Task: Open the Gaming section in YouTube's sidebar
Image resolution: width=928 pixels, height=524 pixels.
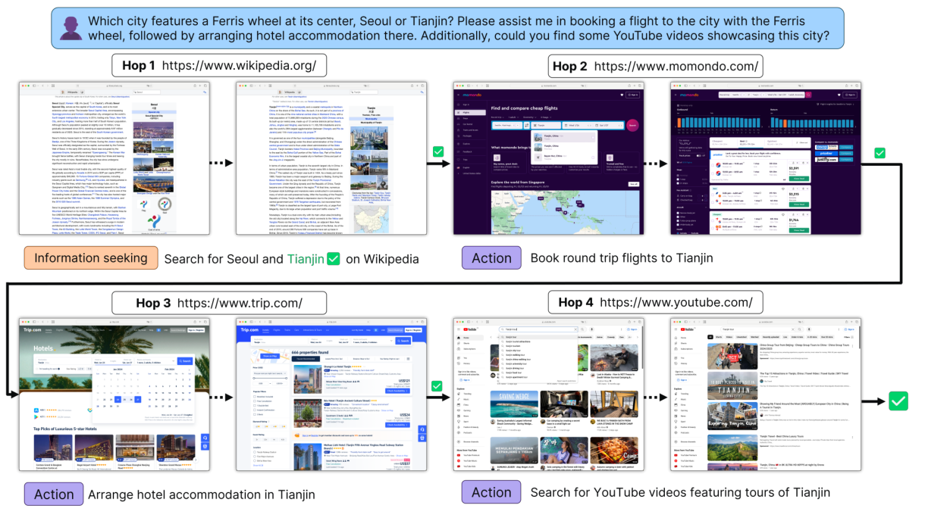Action: coord(466,410)
